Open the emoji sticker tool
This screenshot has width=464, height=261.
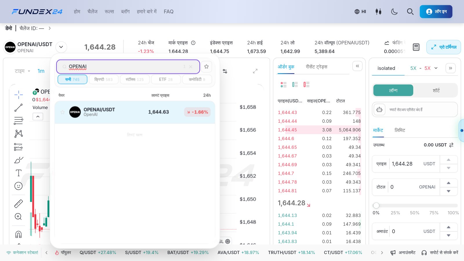click(19, 186)
